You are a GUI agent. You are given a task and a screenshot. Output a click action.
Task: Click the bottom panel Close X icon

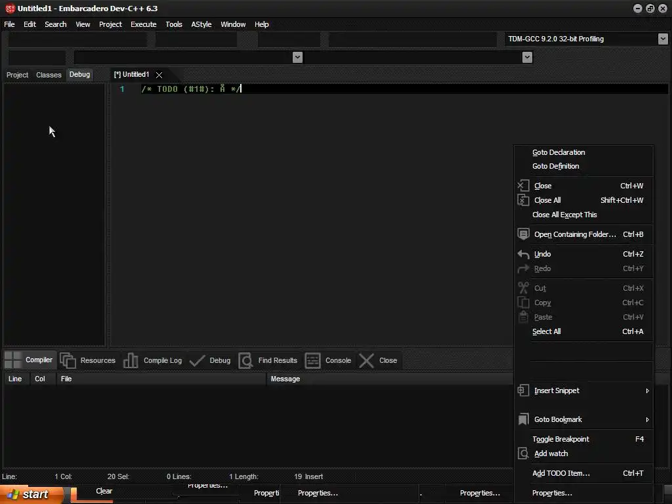(x=366, y=360)
